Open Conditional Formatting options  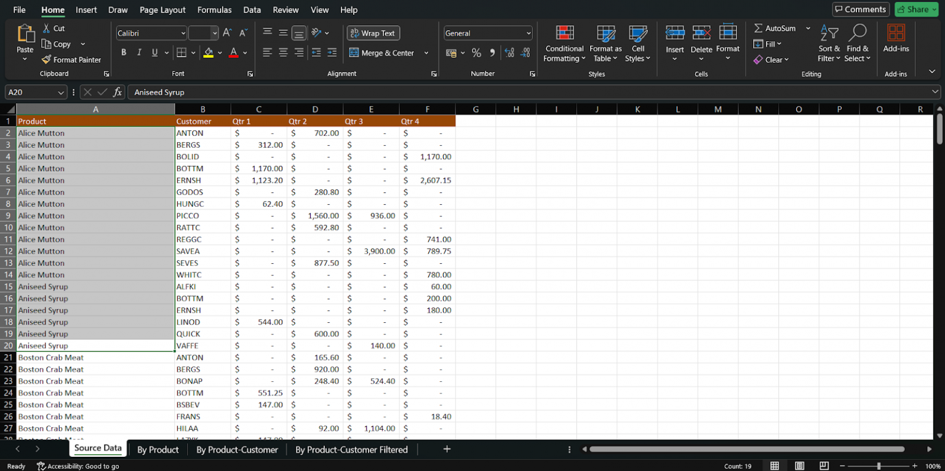(x=564, y=43)
